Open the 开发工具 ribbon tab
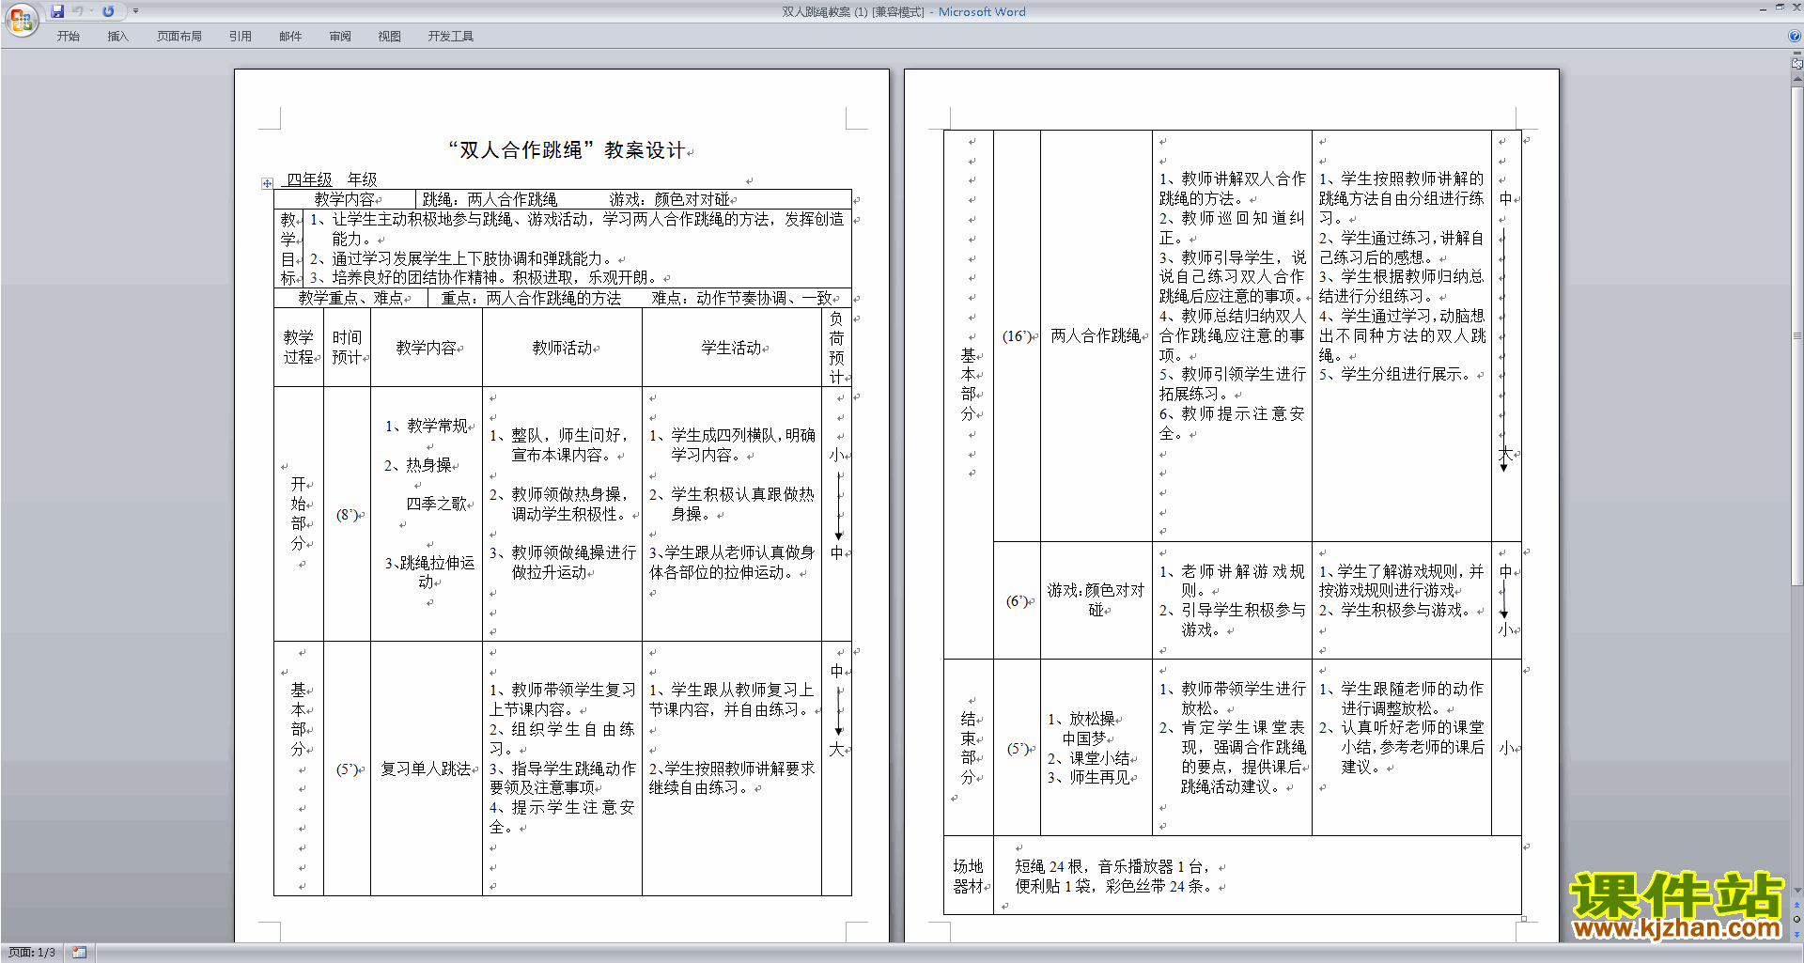 (450, 36)
